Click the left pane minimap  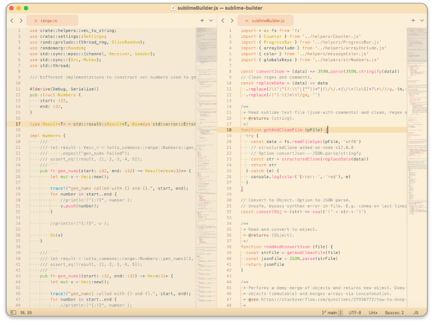206,167
